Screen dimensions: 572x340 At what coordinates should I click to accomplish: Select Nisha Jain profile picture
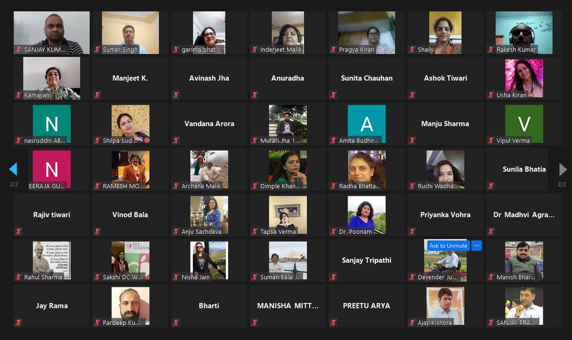coord(209,260)
